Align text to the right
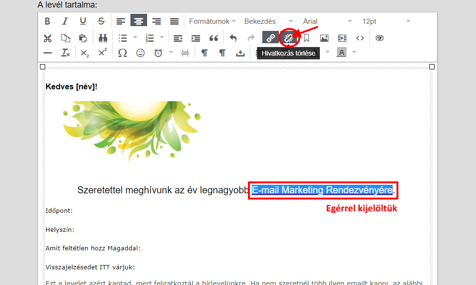476x285 pixels. pos(156,21)
